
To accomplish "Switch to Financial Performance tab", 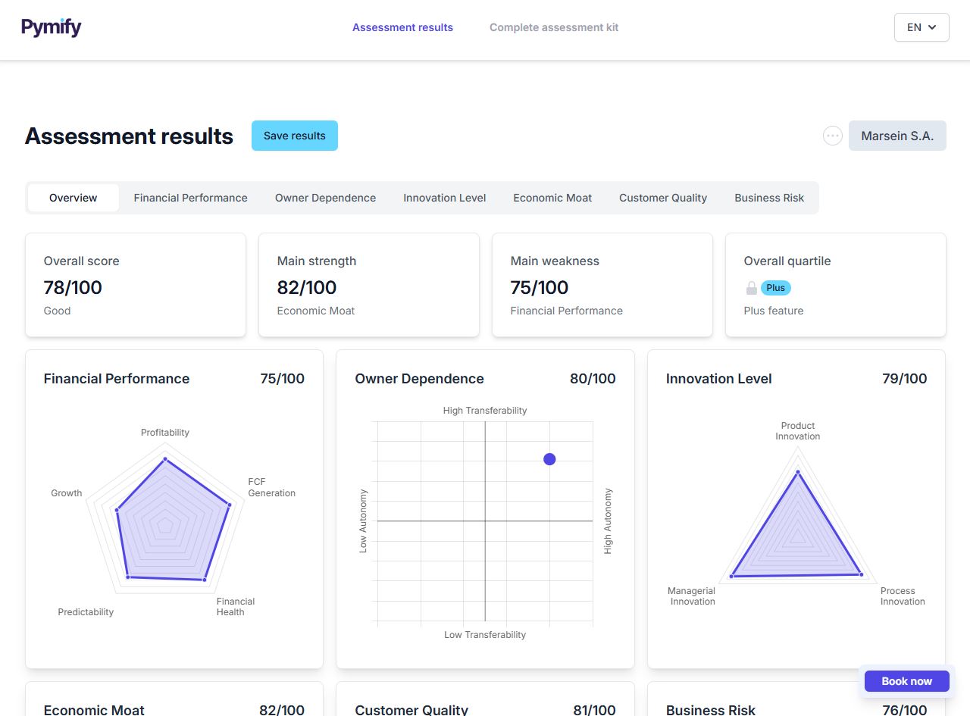I will (x=191, y=198).
